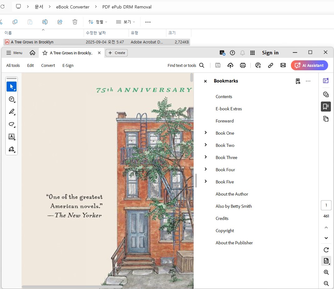Open the notifications bell
The image size is (334, 289).
[x=243, y=52]
